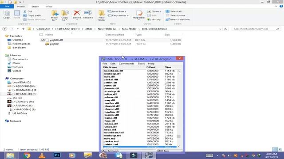Toggle the select-all header checkbox
Viewport: 284px width, 159px height.
(41, 34)
